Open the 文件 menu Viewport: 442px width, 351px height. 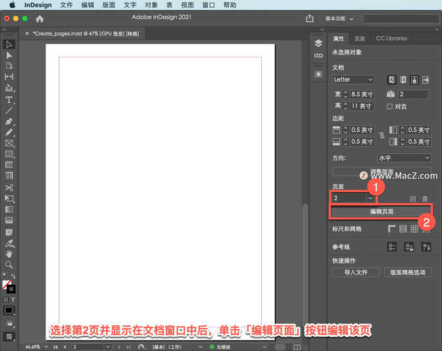66,5
